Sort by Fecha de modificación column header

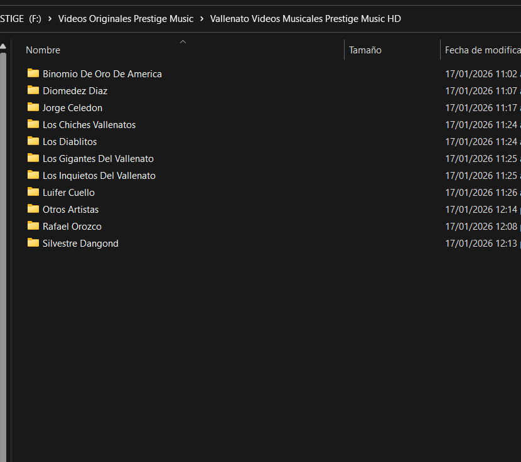tap(483, 50)
